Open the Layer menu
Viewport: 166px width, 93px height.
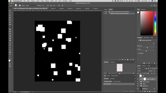click(38, 1)
